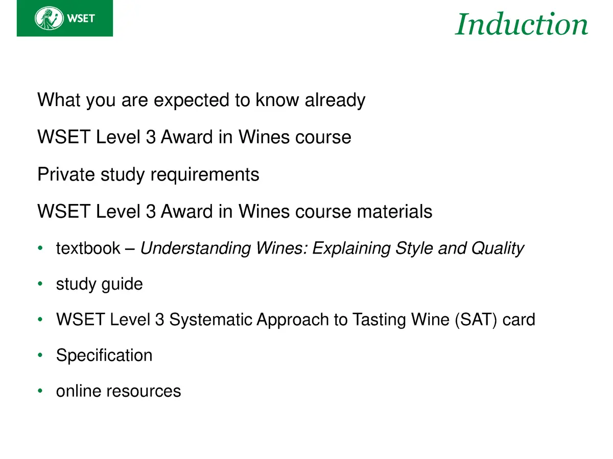
Task: Click the green bullet beside 'online resources'
Action: pos(40,392)
